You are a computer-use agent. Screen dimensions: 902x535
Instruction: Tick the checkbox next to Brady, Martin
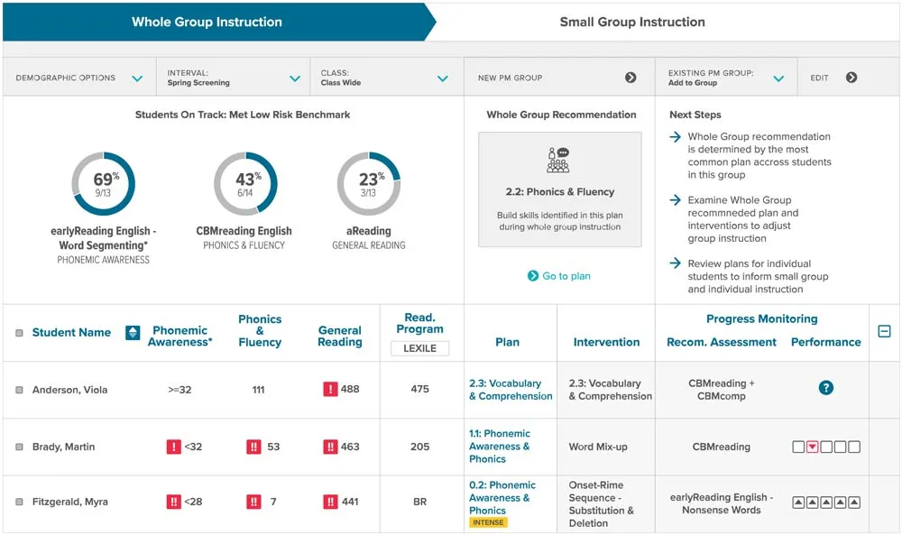[20, 447]
